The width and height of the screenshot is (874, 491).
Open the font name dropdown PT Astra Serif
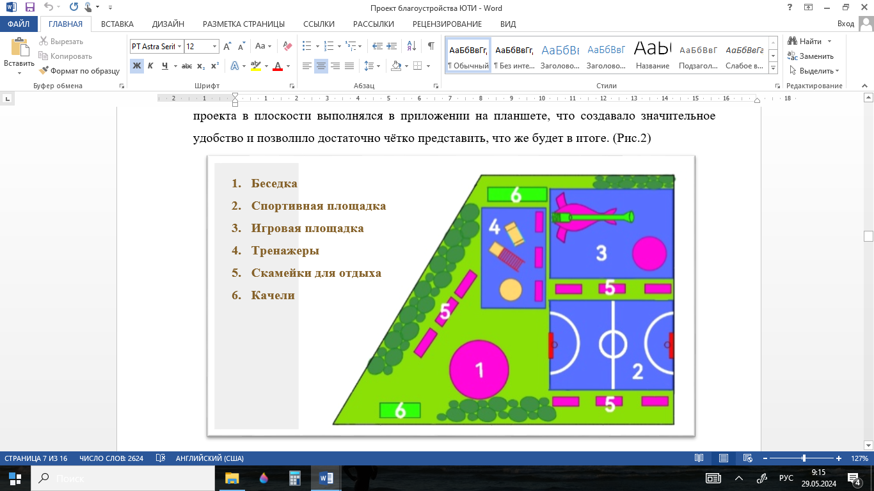(x=179, y=46)
